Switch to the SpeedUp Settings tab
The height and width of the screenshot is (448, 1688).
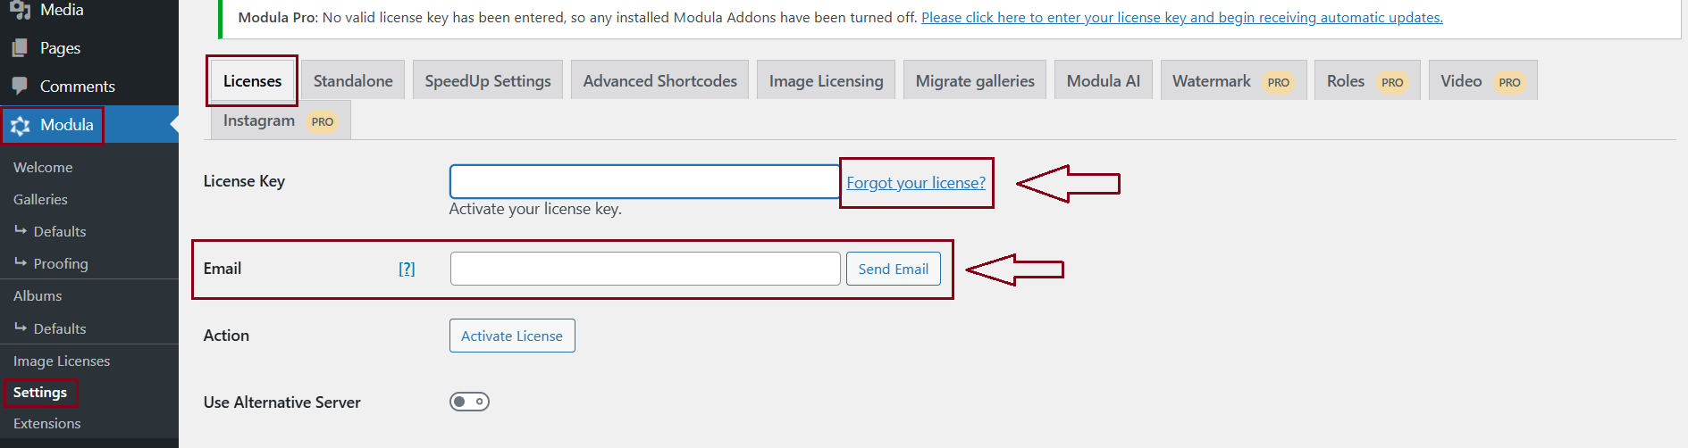click(488, 81)
